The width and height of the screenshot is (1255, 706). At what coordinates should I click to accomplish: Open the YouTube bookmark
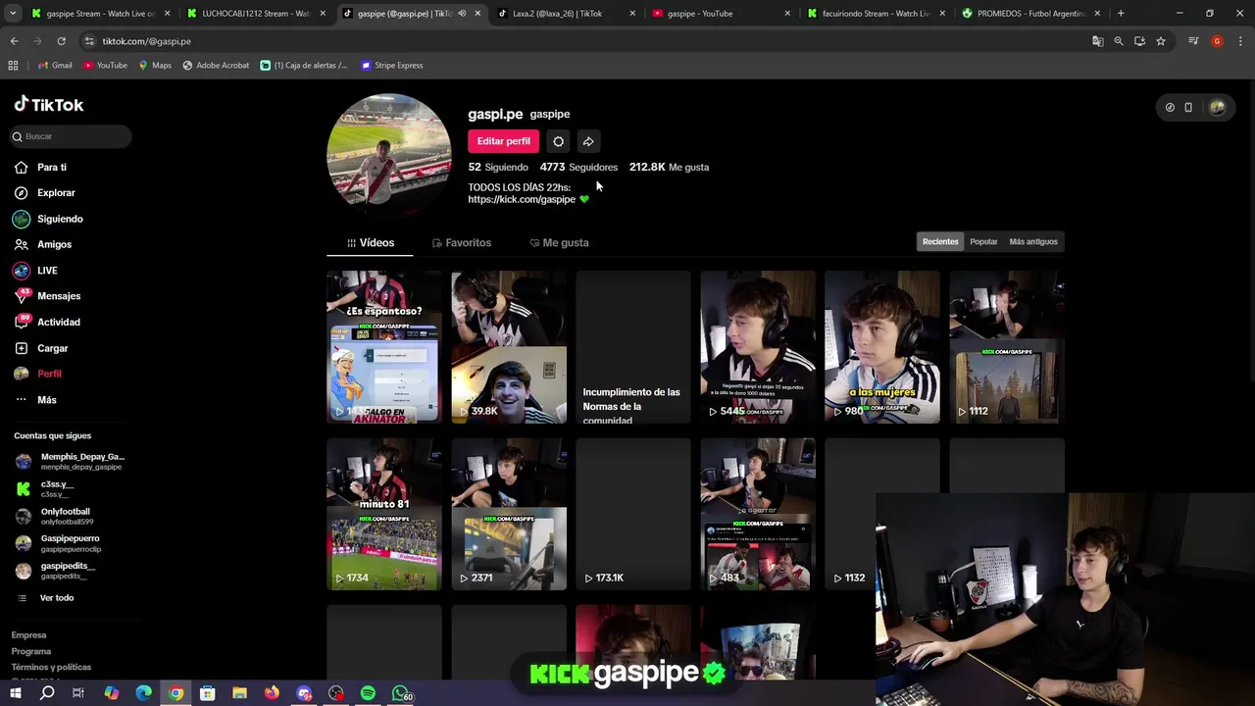click(105, 65)
